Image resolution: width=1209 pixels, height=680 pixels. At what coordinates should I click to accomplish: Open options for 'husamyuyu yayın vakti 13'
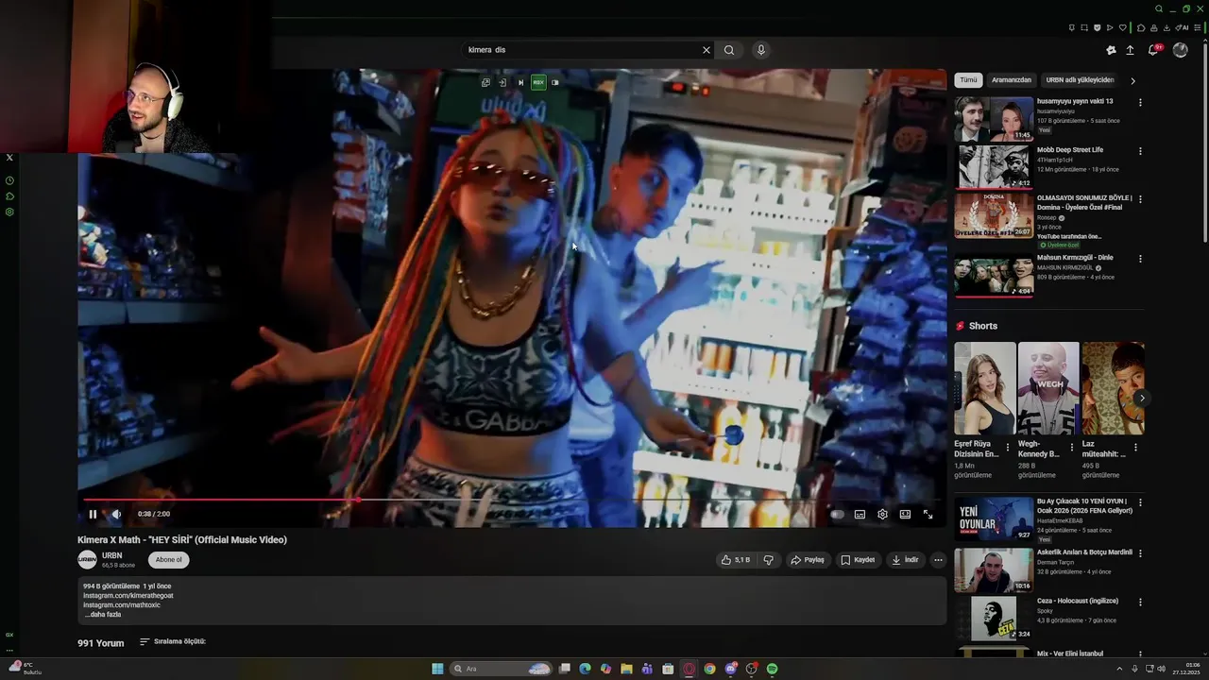[1140, 102]
